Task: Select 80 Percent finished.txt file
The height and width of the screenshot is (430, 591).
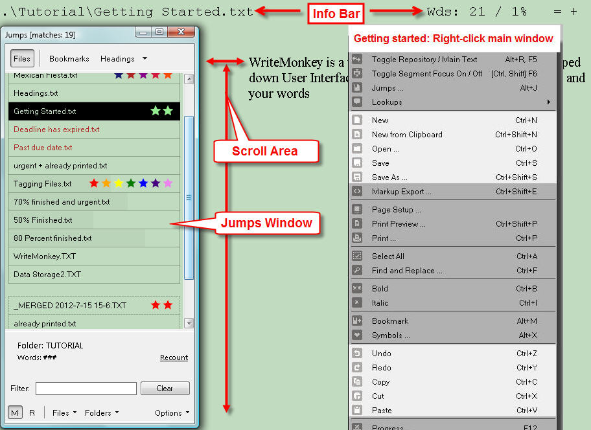Action: click(x=94, y=238)
